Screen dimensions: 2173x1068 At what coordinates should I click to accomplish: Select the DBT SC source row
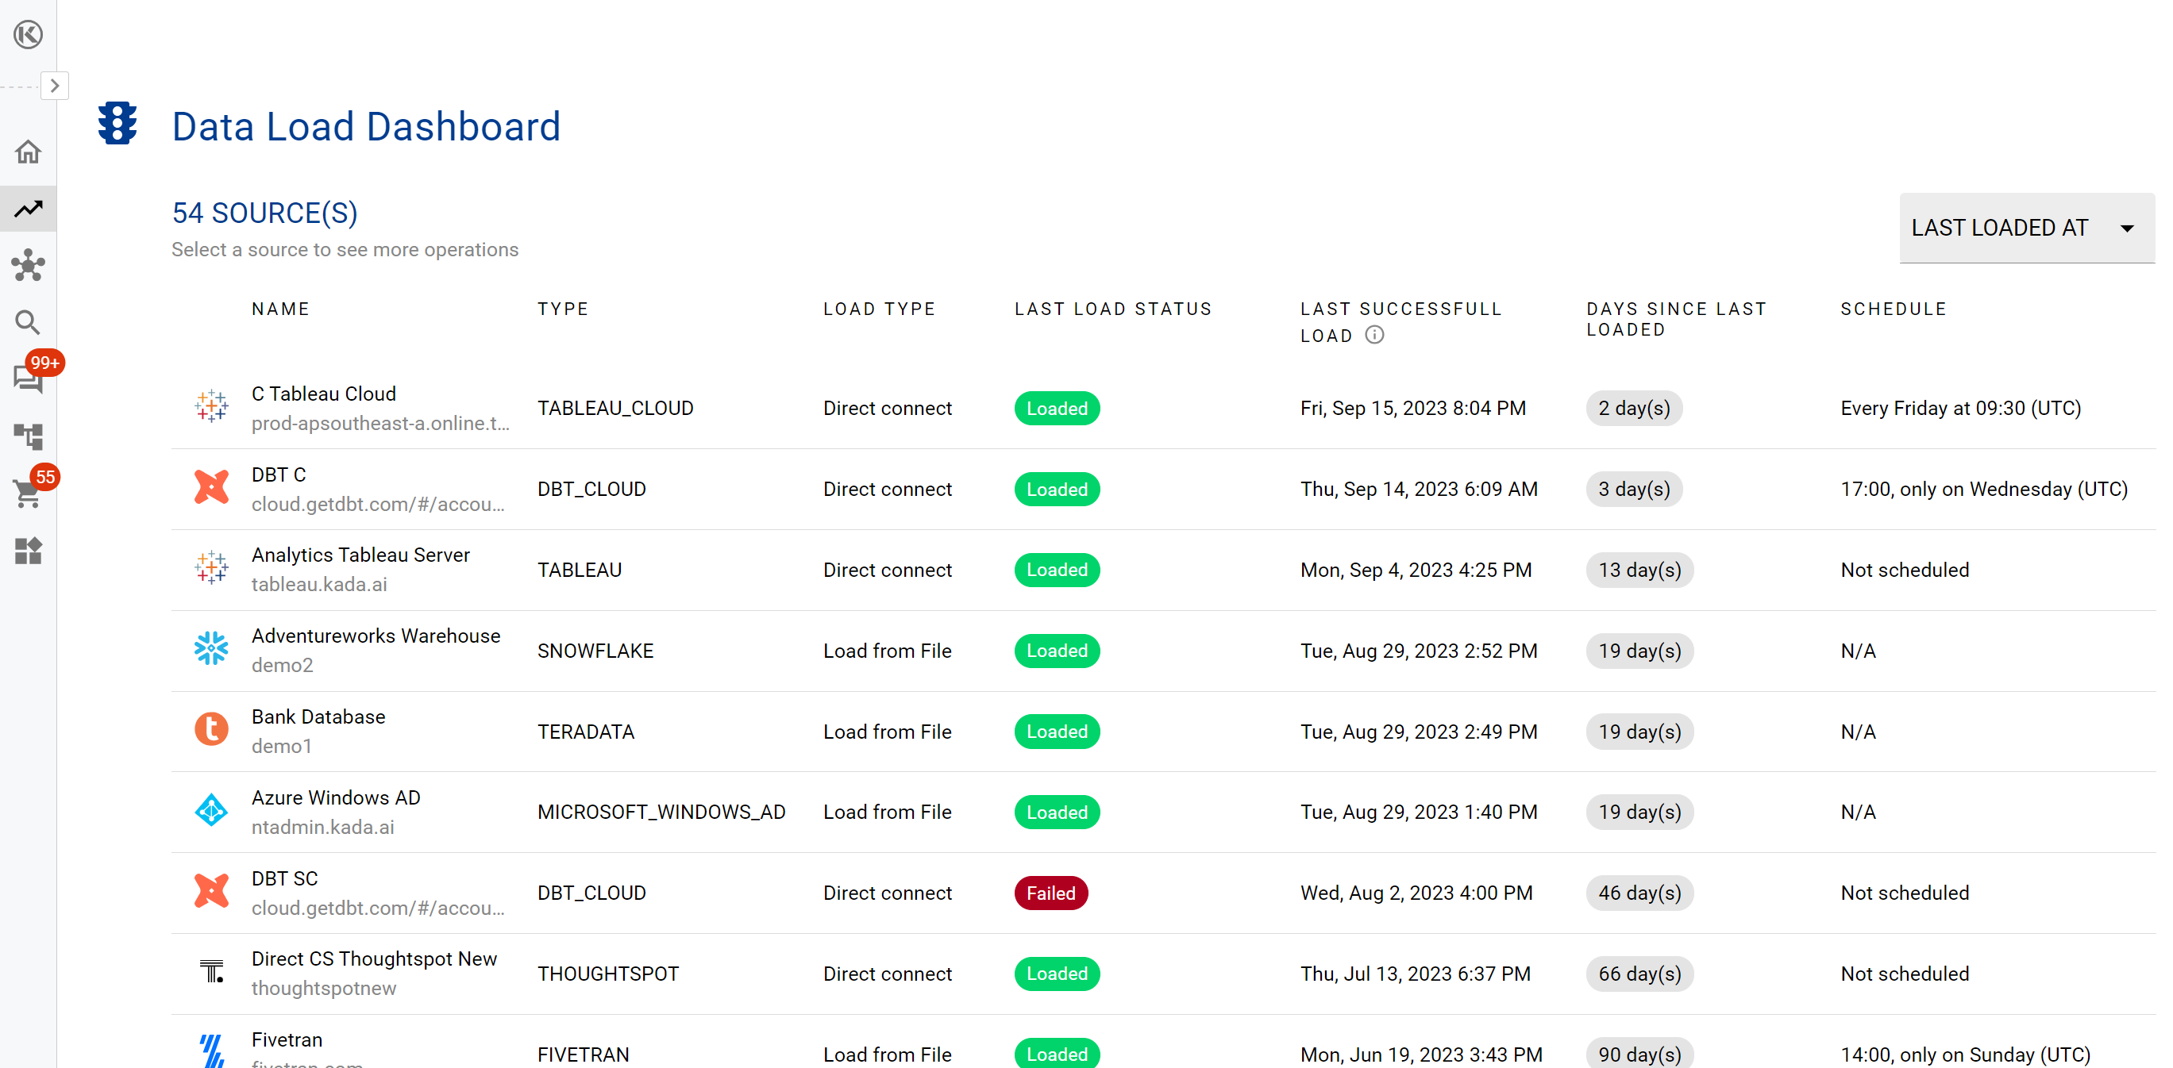click(x=284, y=878)
